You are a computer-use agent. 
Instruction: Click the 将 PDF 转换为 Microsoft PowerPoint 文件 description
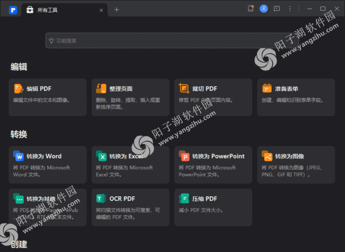coord(207,171)
